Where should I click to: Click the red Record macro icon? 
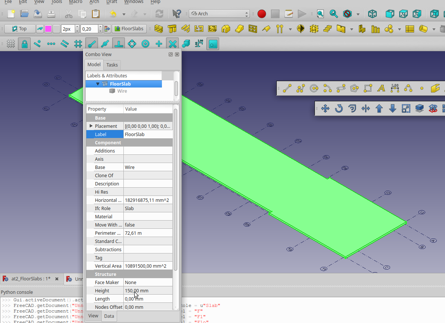(262, 13)
